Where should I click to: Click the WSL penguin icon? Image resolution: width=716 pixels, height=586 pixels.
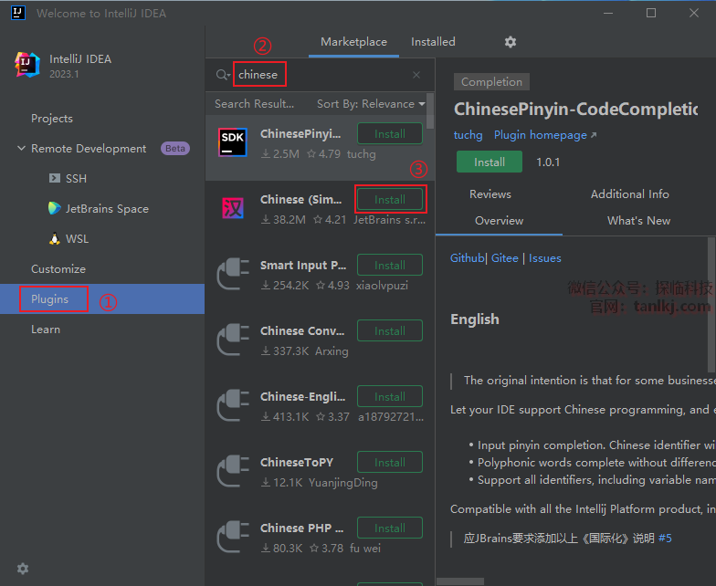[x=55, y=238]
